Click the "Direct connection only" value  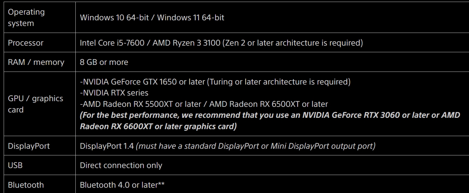(x=121, y=165)
